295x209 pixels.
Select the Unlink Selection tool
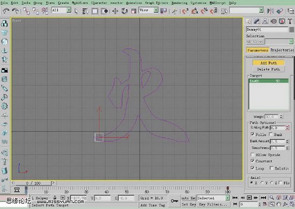coord(36,11)
